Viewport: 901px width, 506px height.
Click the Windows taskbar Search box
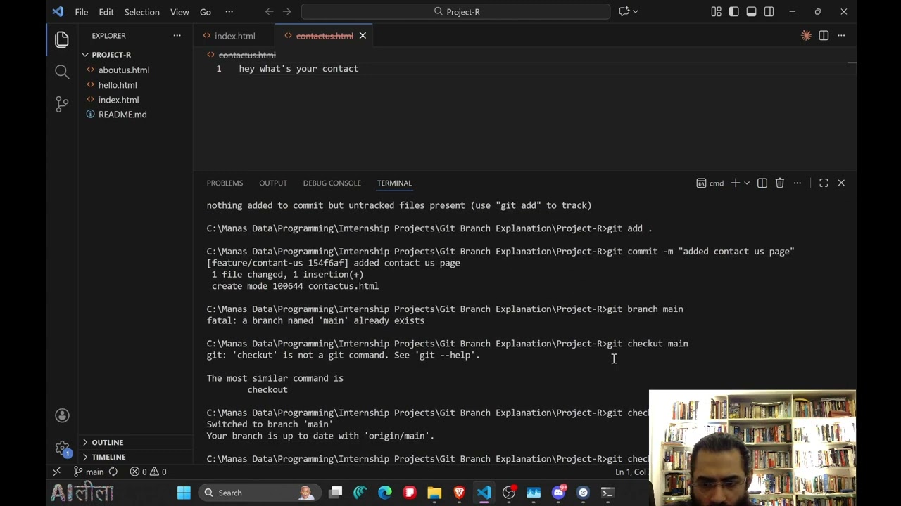click(x=258, y=493)
